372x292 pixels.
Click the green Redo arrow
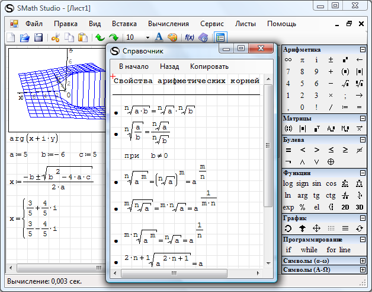[x=113, y=38]
